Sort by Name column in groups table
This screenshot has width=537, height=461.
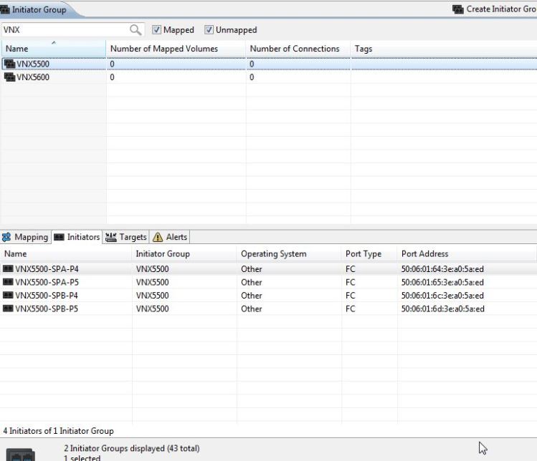pyautogui.click(x=54, y=49)
